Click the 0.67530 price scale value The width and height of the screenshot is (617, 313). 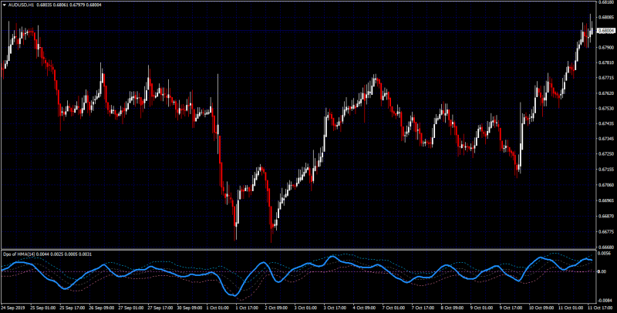(606, 109)
